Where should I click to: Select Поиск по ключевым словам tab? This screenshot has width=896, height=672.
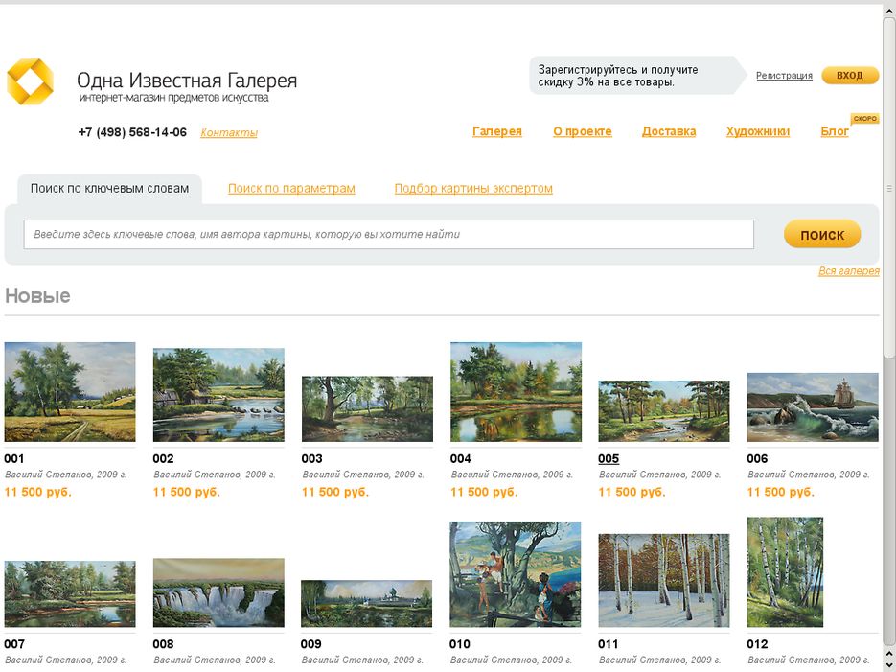(109, 189)
